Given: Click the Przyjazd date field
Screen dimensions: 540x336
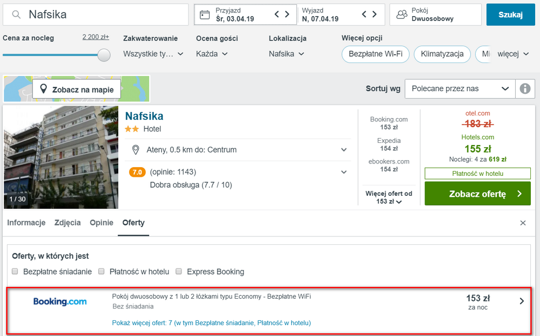Looking at the screenshot, I should click(x=246, y=15).
